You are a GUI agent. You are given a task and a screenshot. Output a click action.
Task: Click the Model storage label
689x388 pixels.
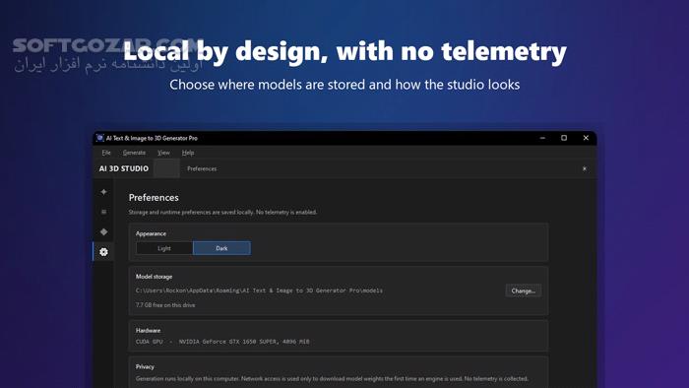pos(154,277)
